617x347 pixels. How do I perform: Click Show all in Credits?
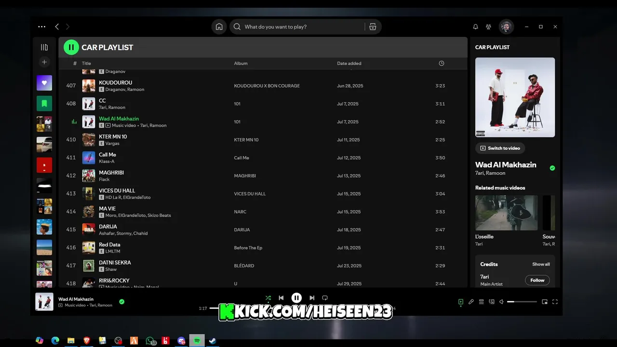coord(541,264)
